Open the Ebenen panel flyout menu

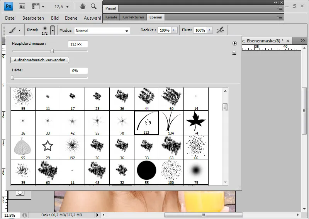[280, 17]
